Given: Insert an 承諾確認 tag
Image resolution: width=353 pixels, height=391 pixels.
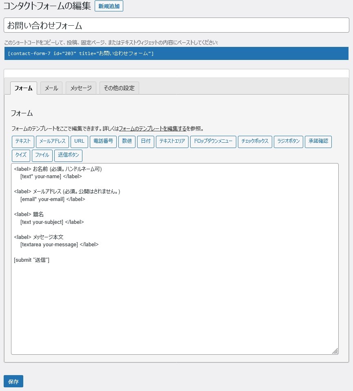Looking at the screenshot, I should pyautogui.click(x=318, y=141).
